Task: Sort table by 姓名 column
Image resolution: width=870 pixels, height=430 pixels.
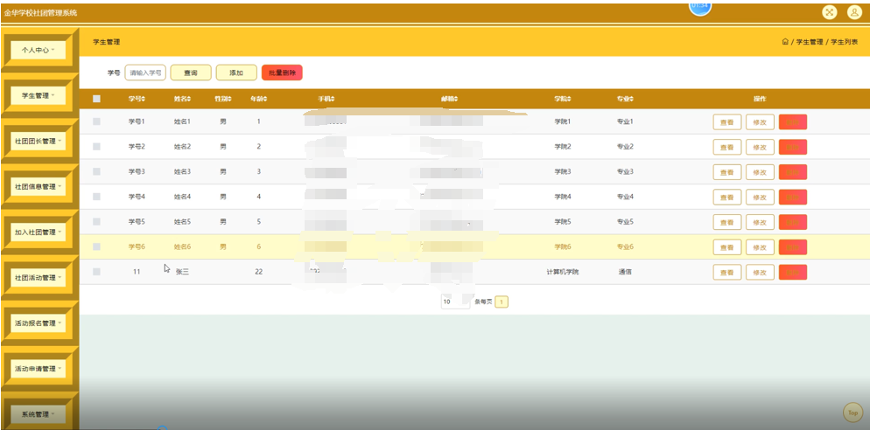Action: coord(182,99)
